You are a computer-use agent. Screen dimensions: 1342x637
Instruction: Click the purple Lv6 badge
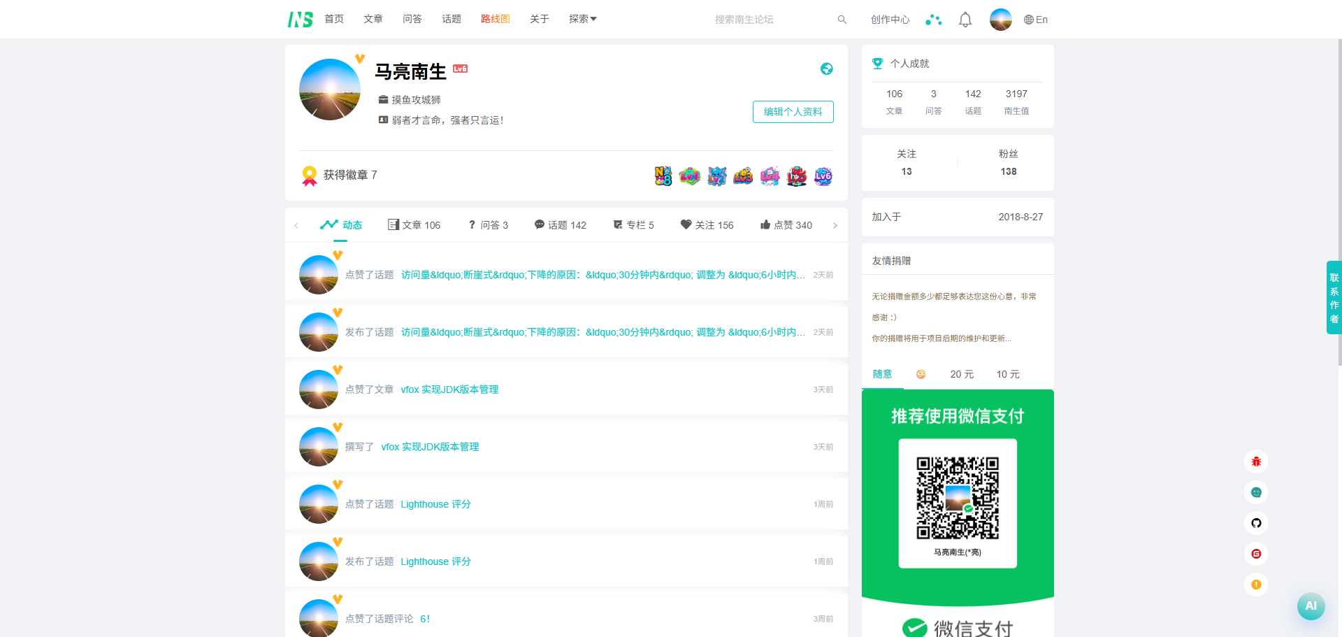(x=823, y=176)
